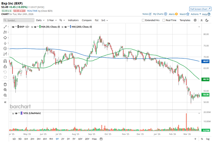Image resolution: width=215 pixels, height=143 pixels.
Task: Open the f(x) expressions menu
Action: [x=97, y=20]
